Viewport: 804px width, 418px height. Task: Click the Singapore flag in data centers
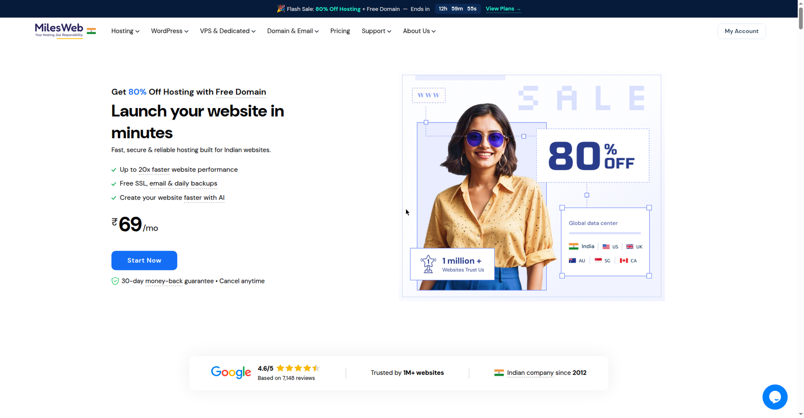(598, 260)
